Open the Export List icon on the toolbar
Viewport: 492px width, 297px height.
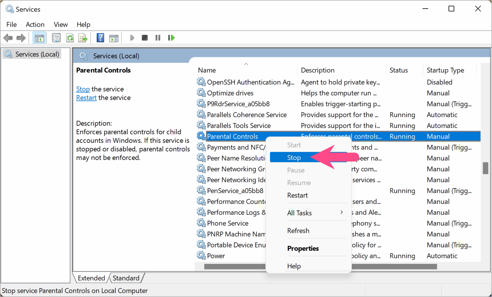coord(83,38)
